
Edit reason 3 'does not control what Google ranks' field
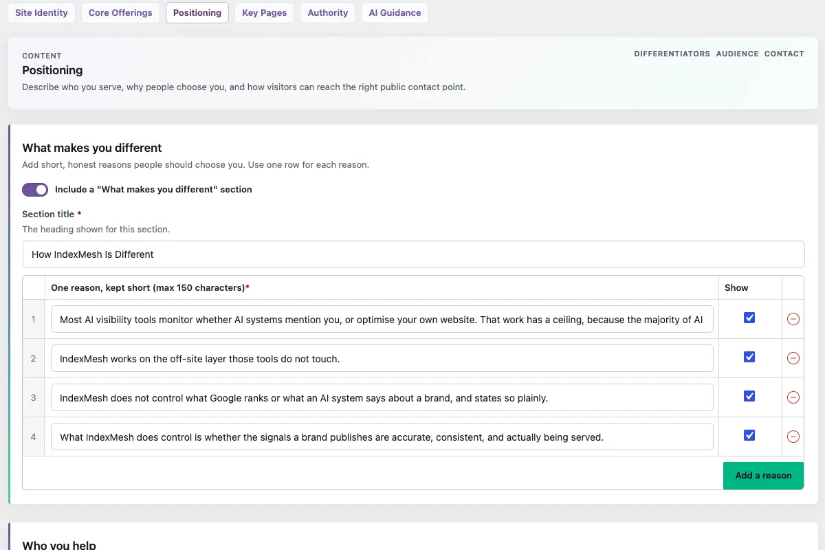[382, 398]
